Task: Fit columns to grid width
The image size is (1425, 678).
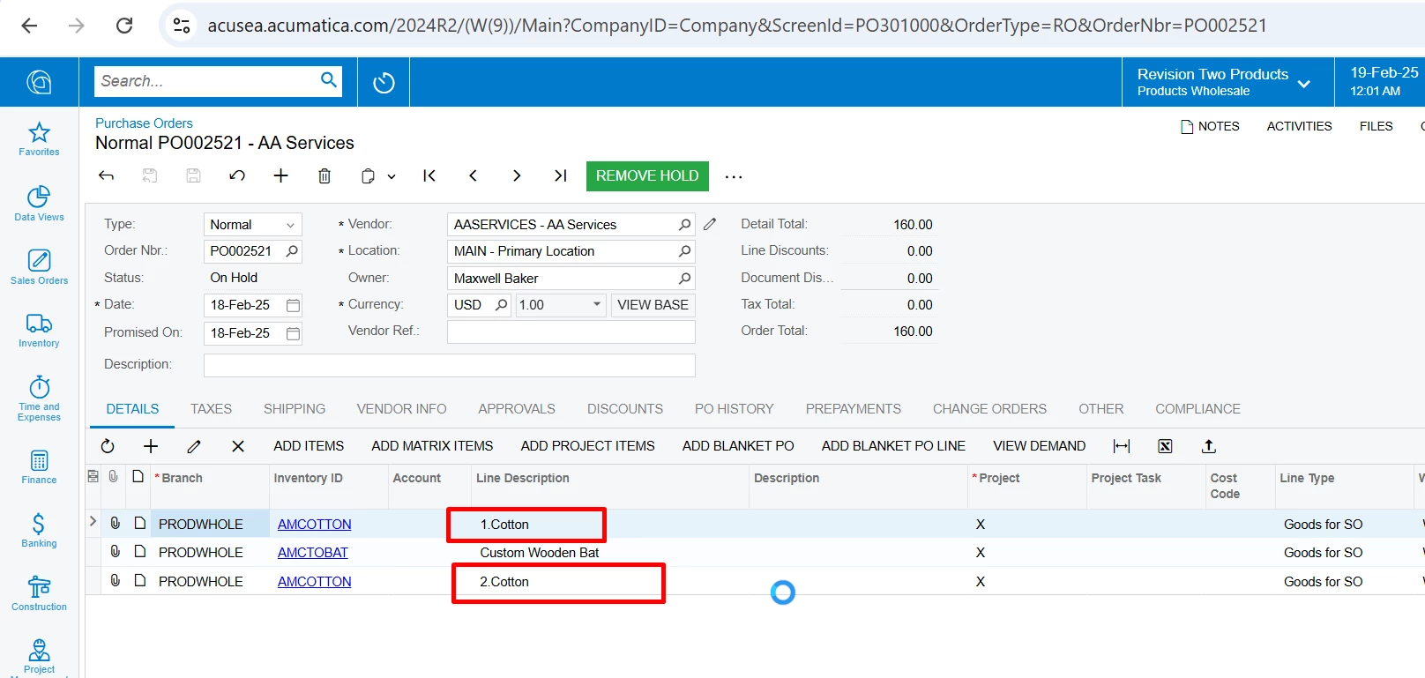Action: pyautogui.click(x=1122, y=446)
